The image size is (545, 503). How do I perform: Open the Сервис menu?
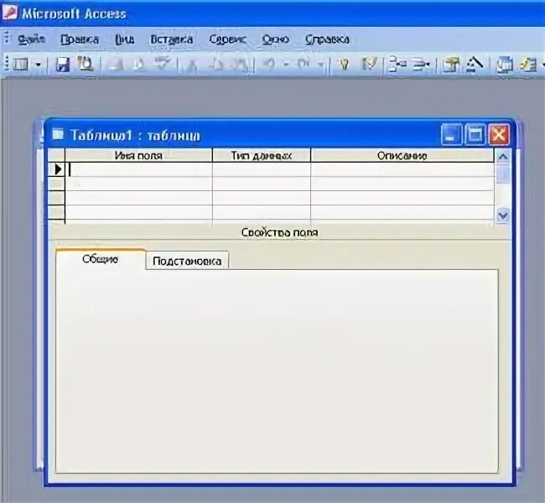pos(228,39)
